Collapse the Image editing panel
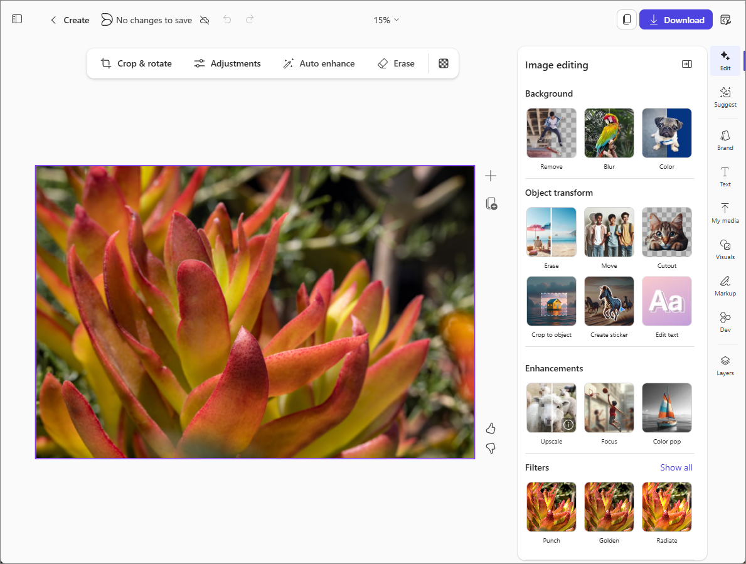 [x=686, y=63]
